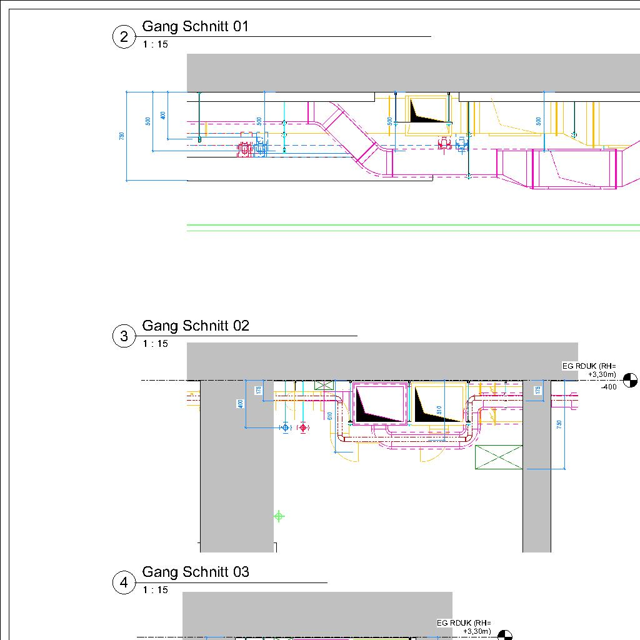Select the level head symbol in Schnitt 02
Viewport: 640px width, 640px height.
click(631, 380)
